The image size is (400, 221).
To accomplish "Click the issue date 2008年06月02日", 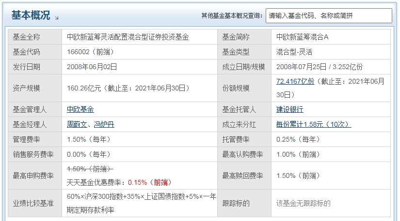I will click(x=92, y=67).
